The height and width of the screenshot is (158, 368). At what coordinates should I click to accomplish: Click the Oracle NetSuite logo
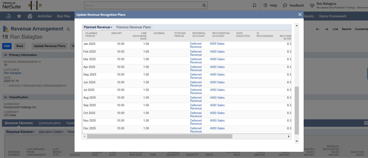point(11,5)
